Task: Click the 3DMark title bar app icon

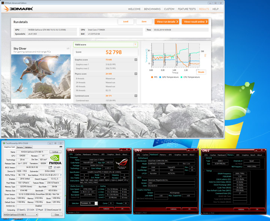Action: pos(3,3)
